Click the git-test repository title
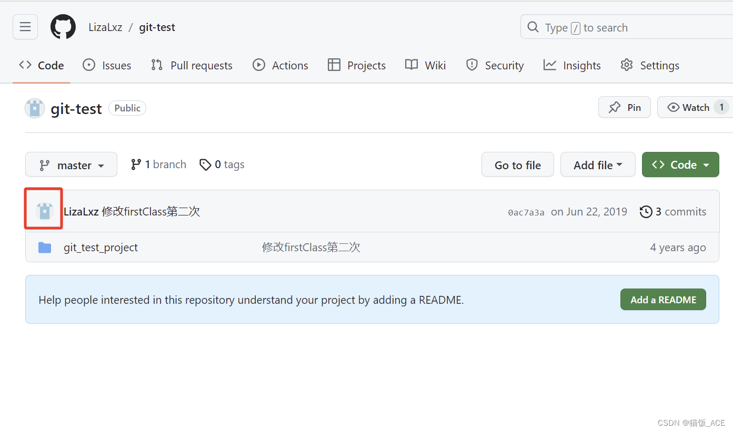Image resolution: width=733 pixels, height=432 pixels. coord(76,109)
